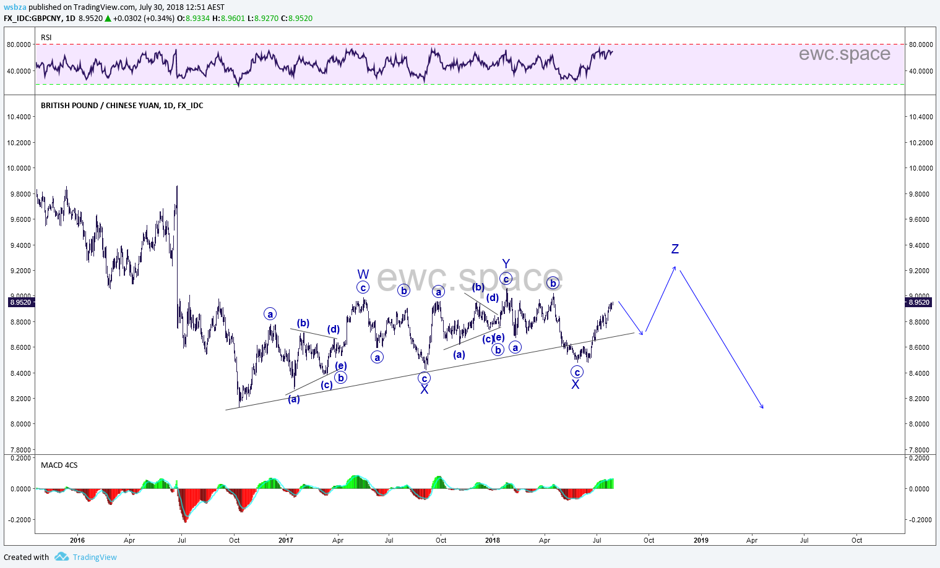
Task: Select the circled c beneath the W label
Action: (x=363, y=287)
